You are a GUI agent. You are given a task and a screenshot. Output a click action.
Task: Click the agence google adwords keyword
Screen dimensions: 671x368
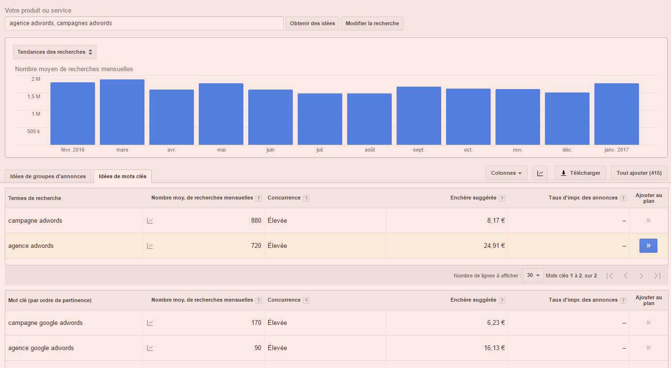(41, 348)
